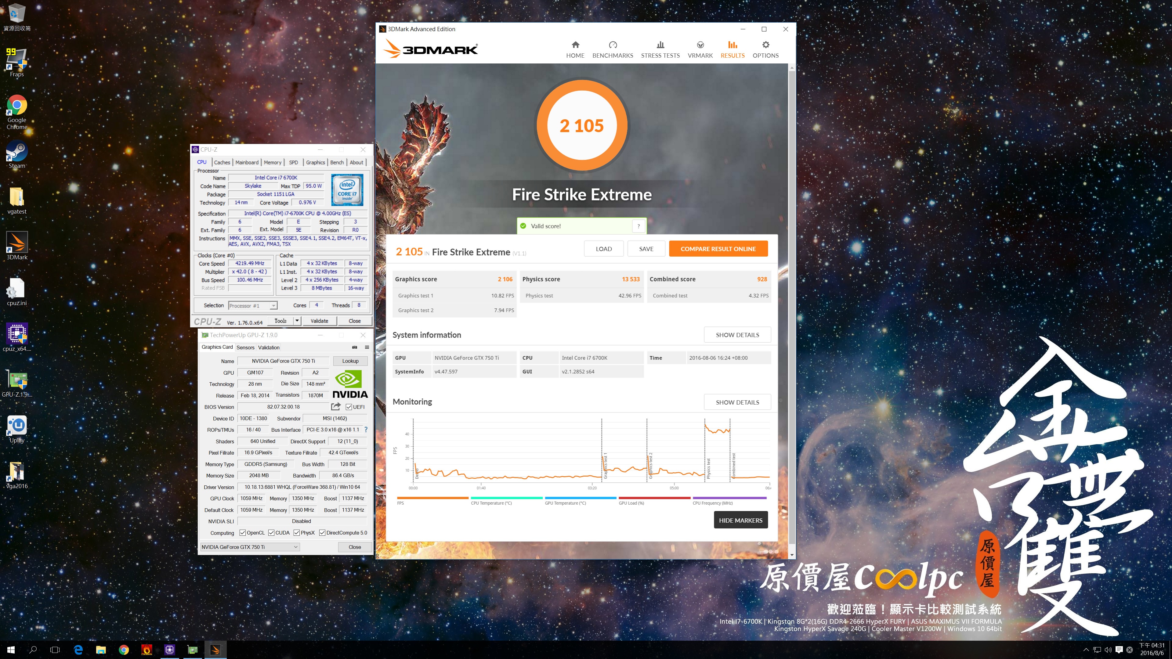1172x659 pixels.
Task: Click the LOAD result button
Action: coord(604,249)
